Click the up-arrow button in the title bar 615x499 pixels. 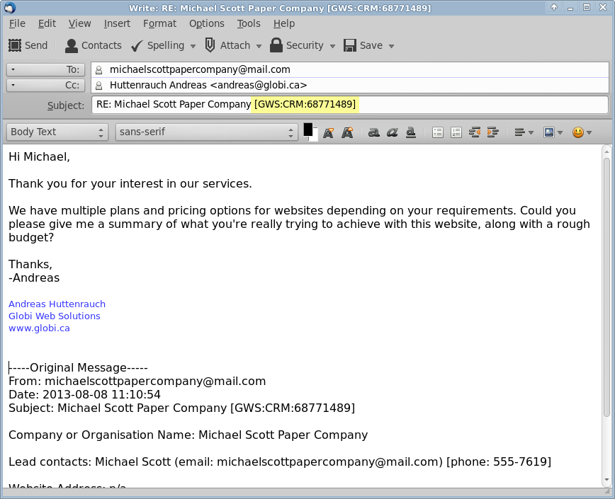tap(554, 7)
